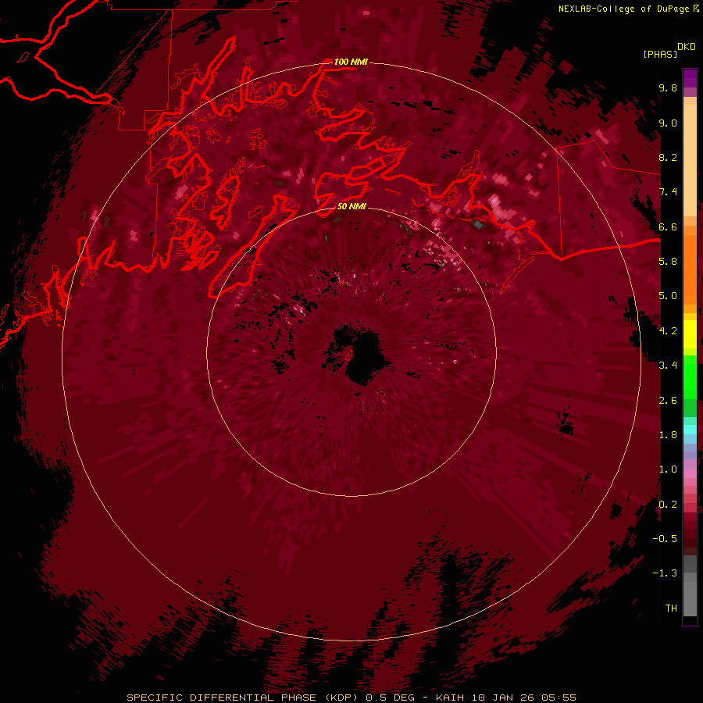The height and width of the screenshot is (703, 703).
Task: Click the [PHAS] legend heading
Action: coord(660,55)
